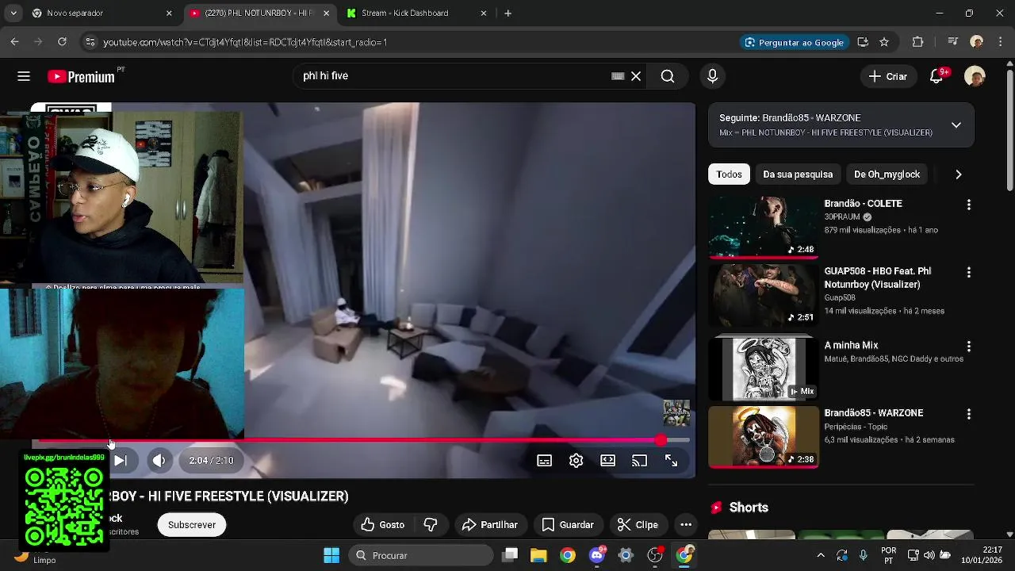1015x571 pixels.
Task: Select the Todos filter chip
Action: click(729, 174)
